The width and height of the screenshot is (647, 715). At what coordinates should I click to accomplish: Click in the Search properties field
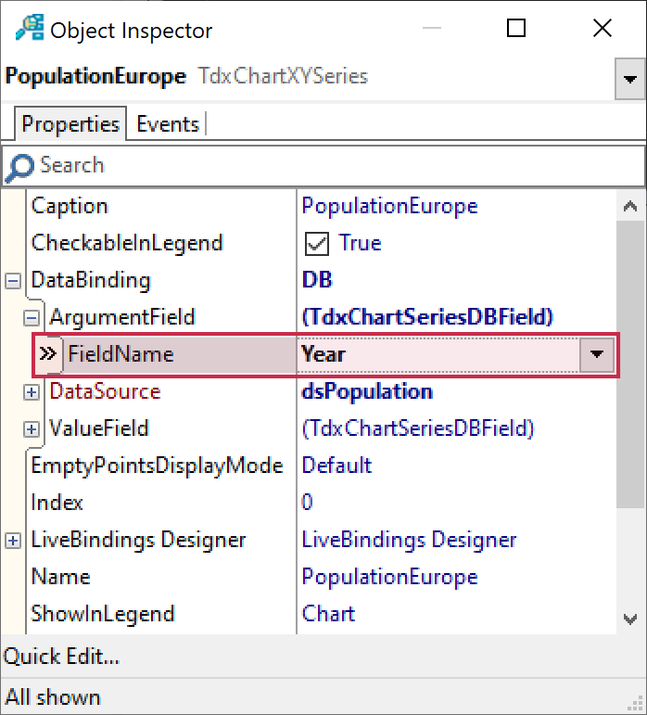pos(334,167)
